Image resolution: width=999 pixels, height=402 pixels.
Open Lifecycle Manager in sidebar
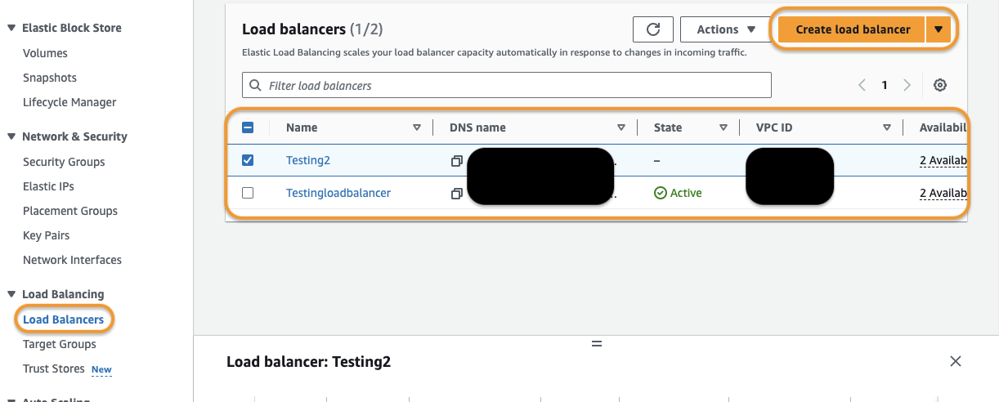click(x=69, y=102)
